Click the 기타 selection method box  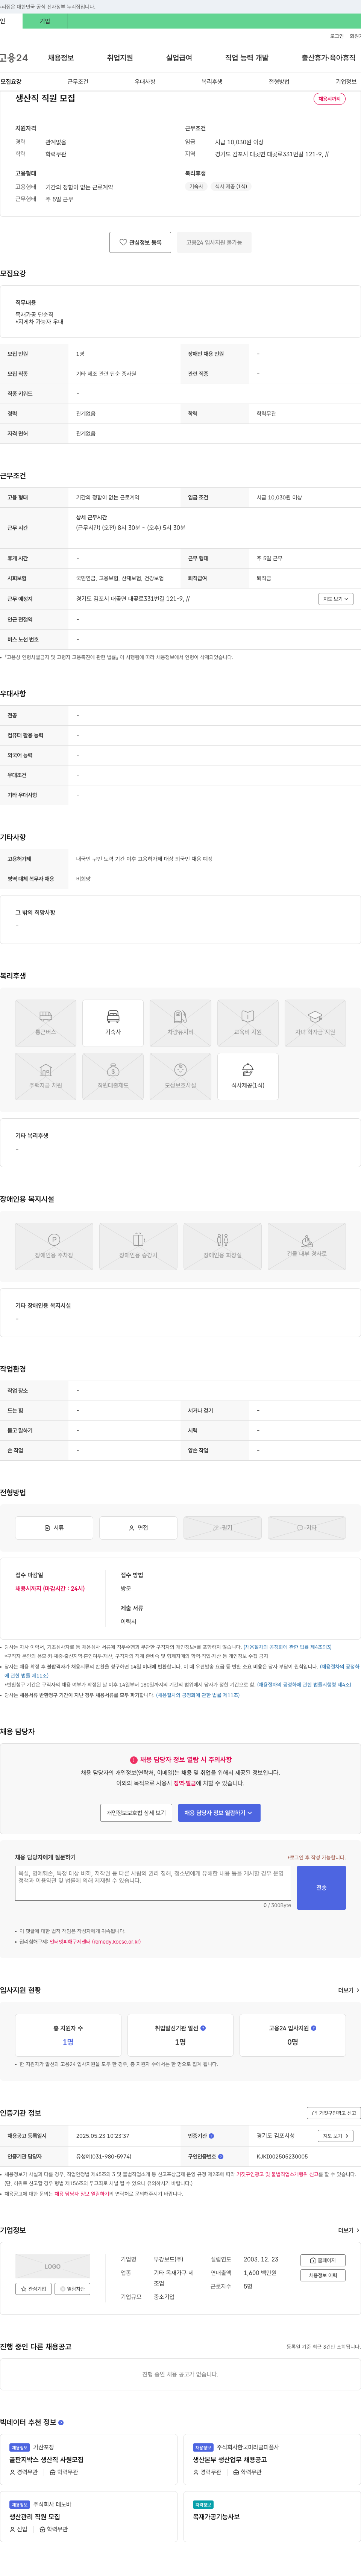point(307,1528)
